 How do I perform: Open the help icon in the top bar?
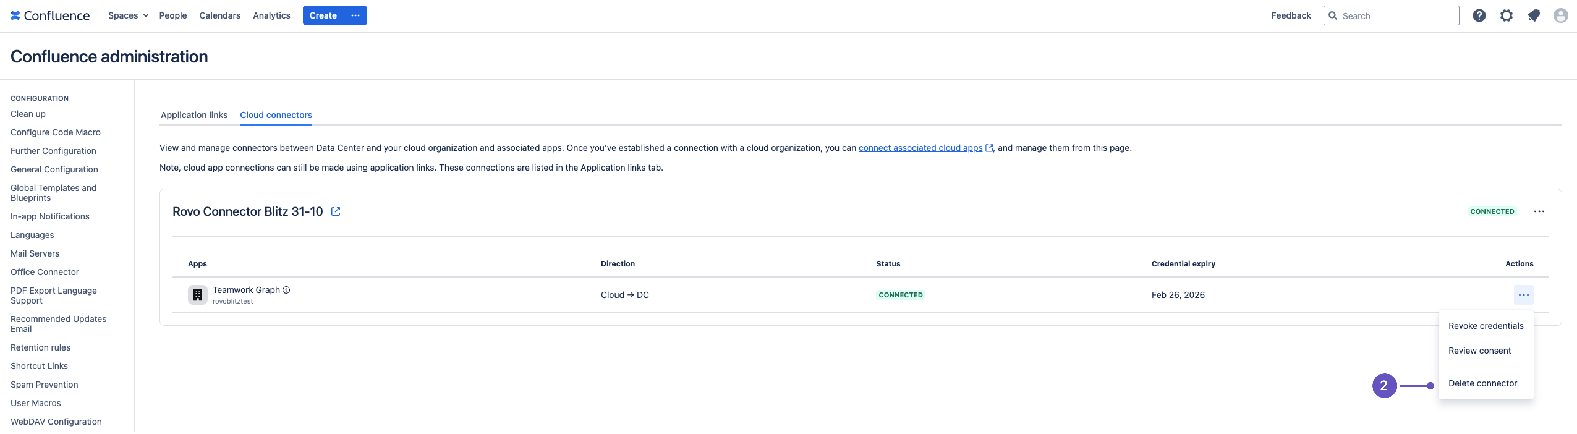click(1480, 15)
